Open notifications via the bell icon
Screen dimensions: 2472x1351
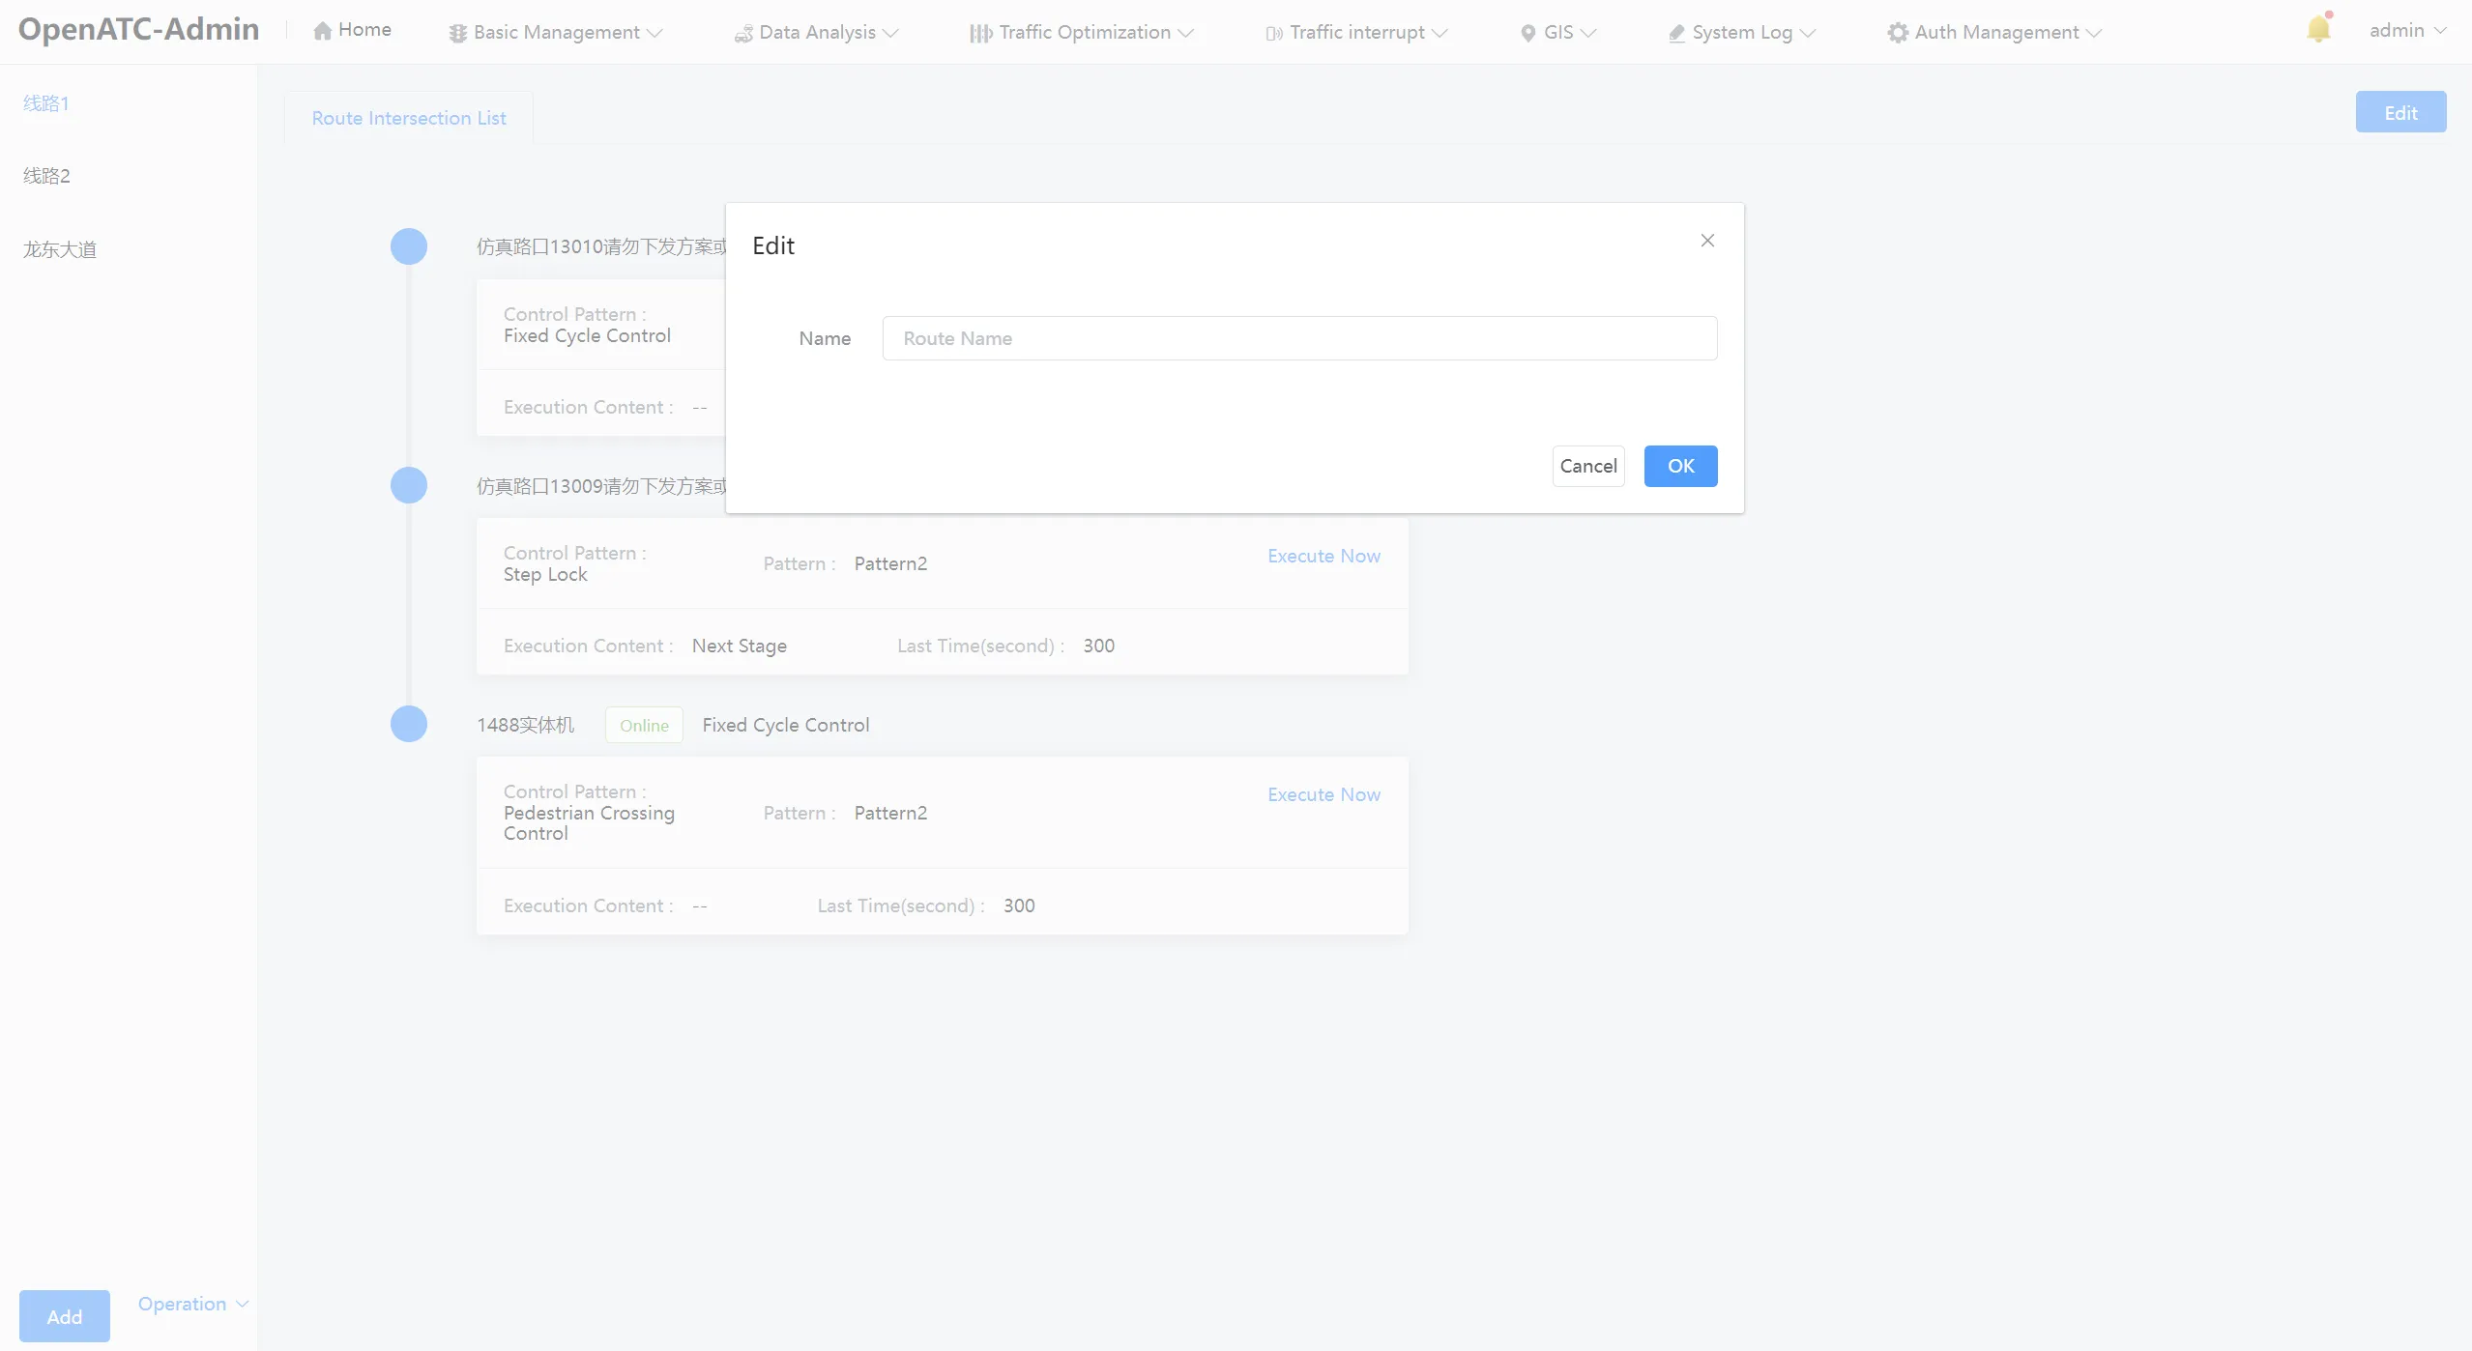(x=2318, y=29)
